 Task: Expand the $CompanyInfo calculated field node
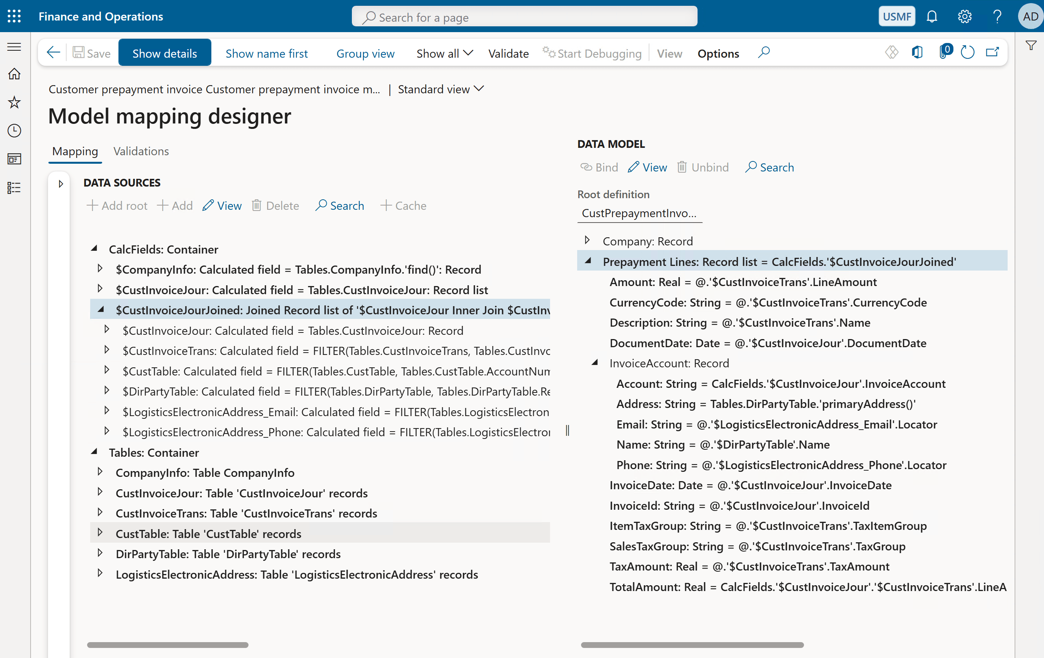(100, 268)
